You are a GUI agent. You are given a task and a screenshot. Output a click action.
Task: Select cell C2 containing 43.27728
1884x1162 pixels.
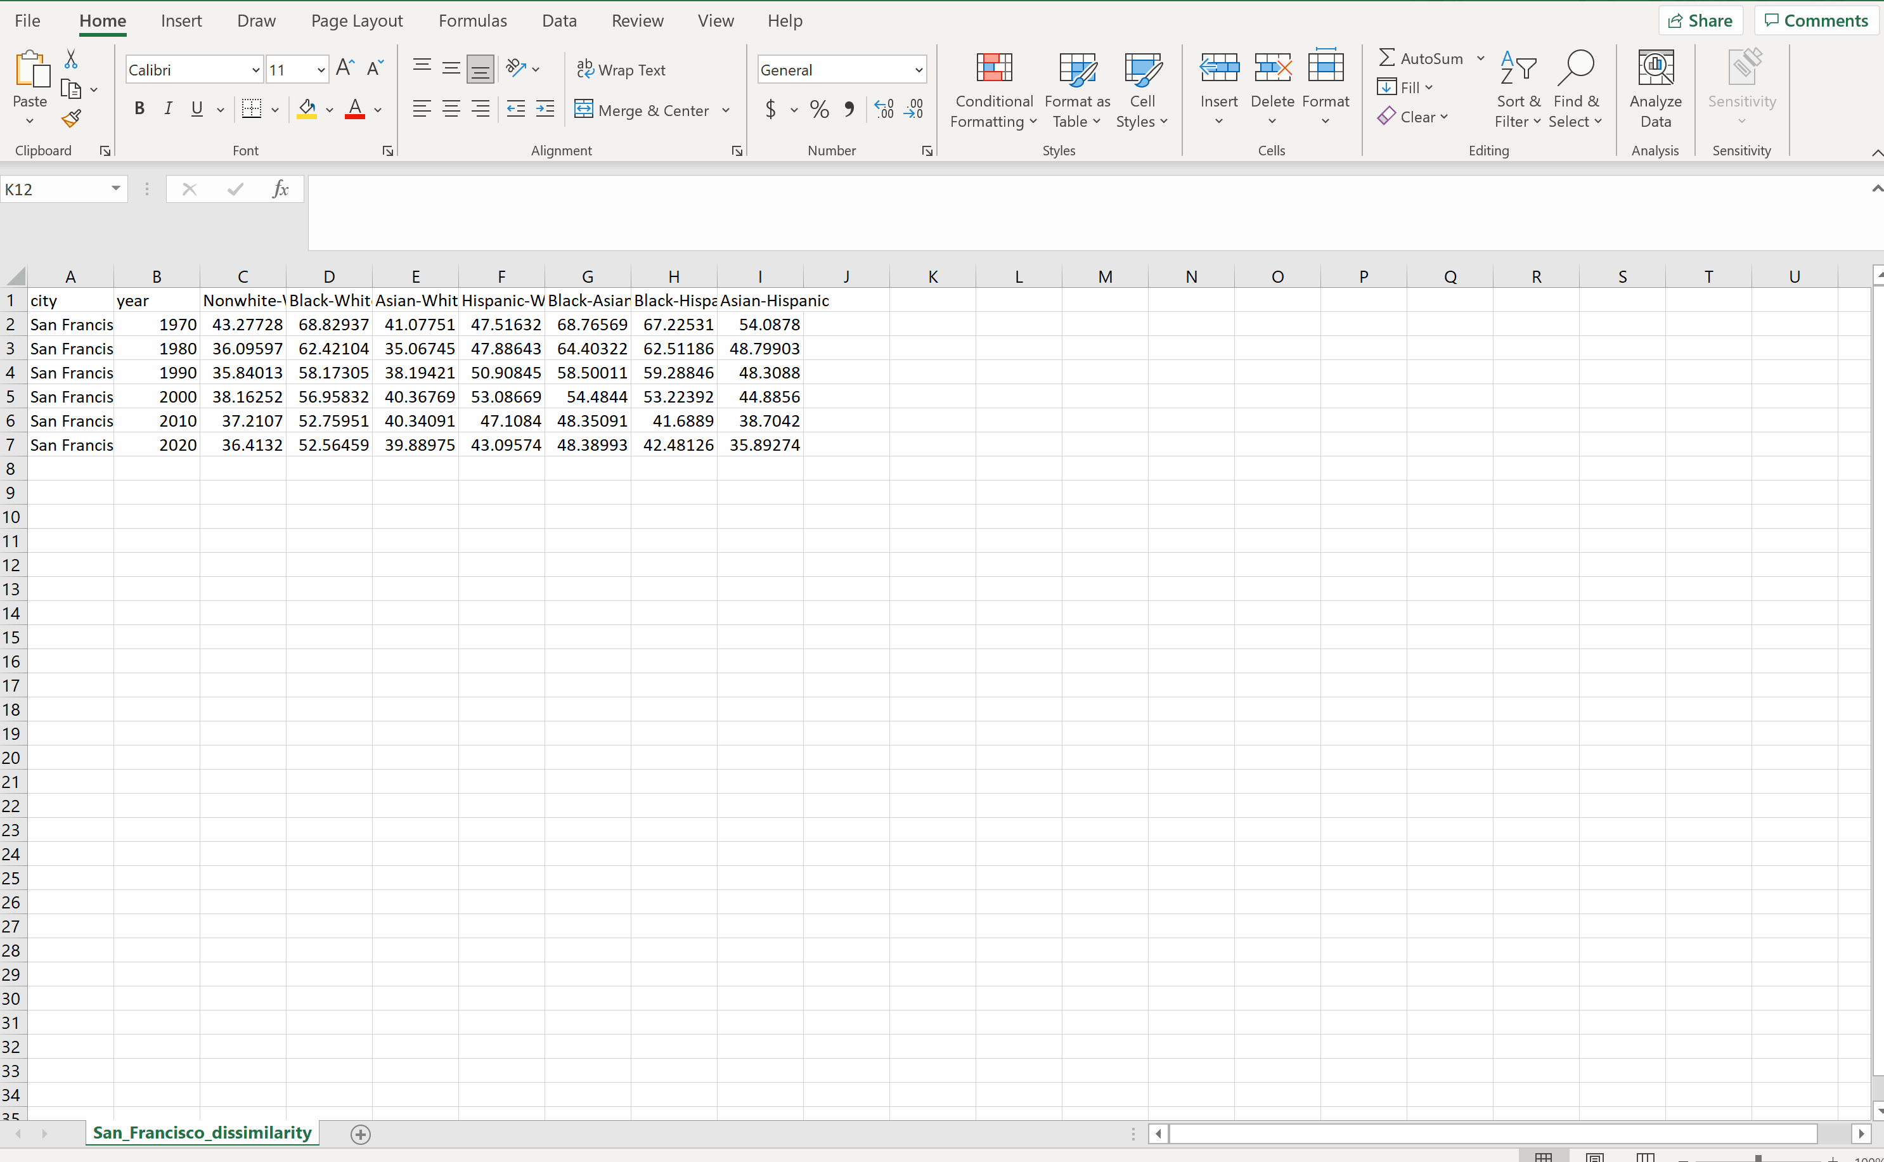click(243, 325)
